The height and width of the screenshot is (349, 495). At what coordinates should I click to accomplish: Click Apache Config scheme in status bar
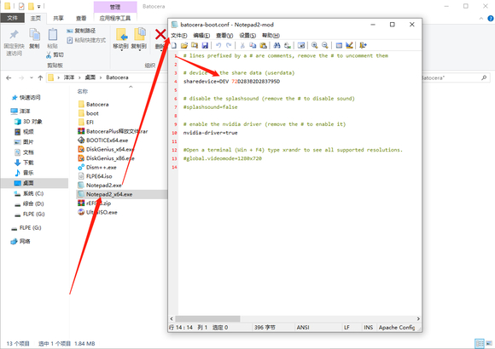click(397, 328)
